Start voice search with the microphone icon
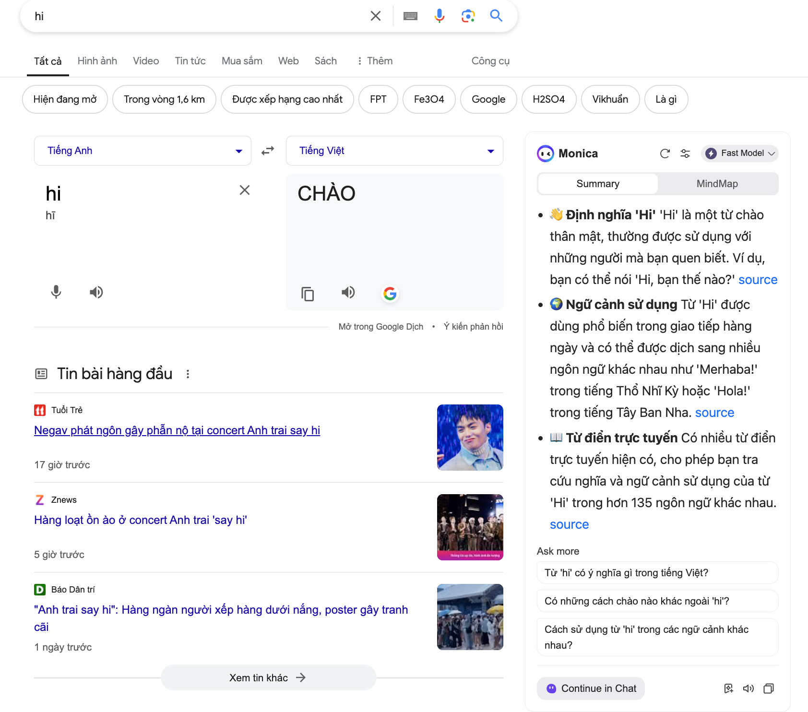The image size is (808, 712). [439, 16]
